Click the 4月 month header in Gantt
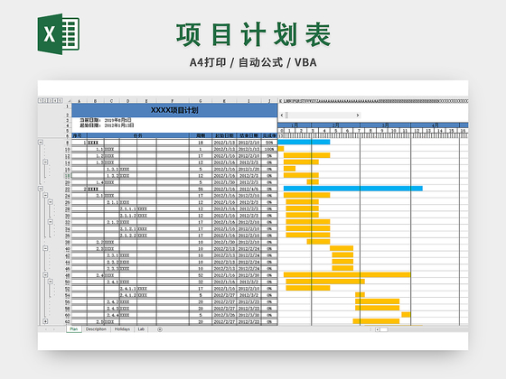The height and width of the screenshot is (379, 506). [435, 125]
